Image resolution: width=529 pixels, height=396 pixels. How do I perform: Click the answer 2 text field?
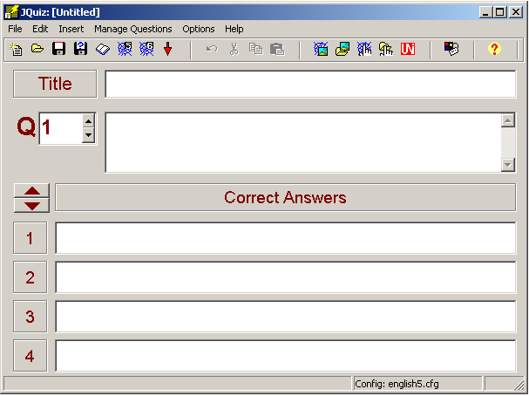(x=286, y=277)
